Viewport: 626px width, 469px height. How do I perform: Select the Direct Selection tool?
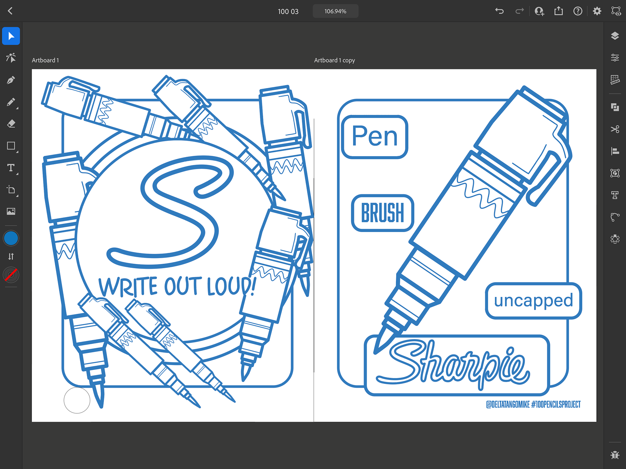pos(11,58)
